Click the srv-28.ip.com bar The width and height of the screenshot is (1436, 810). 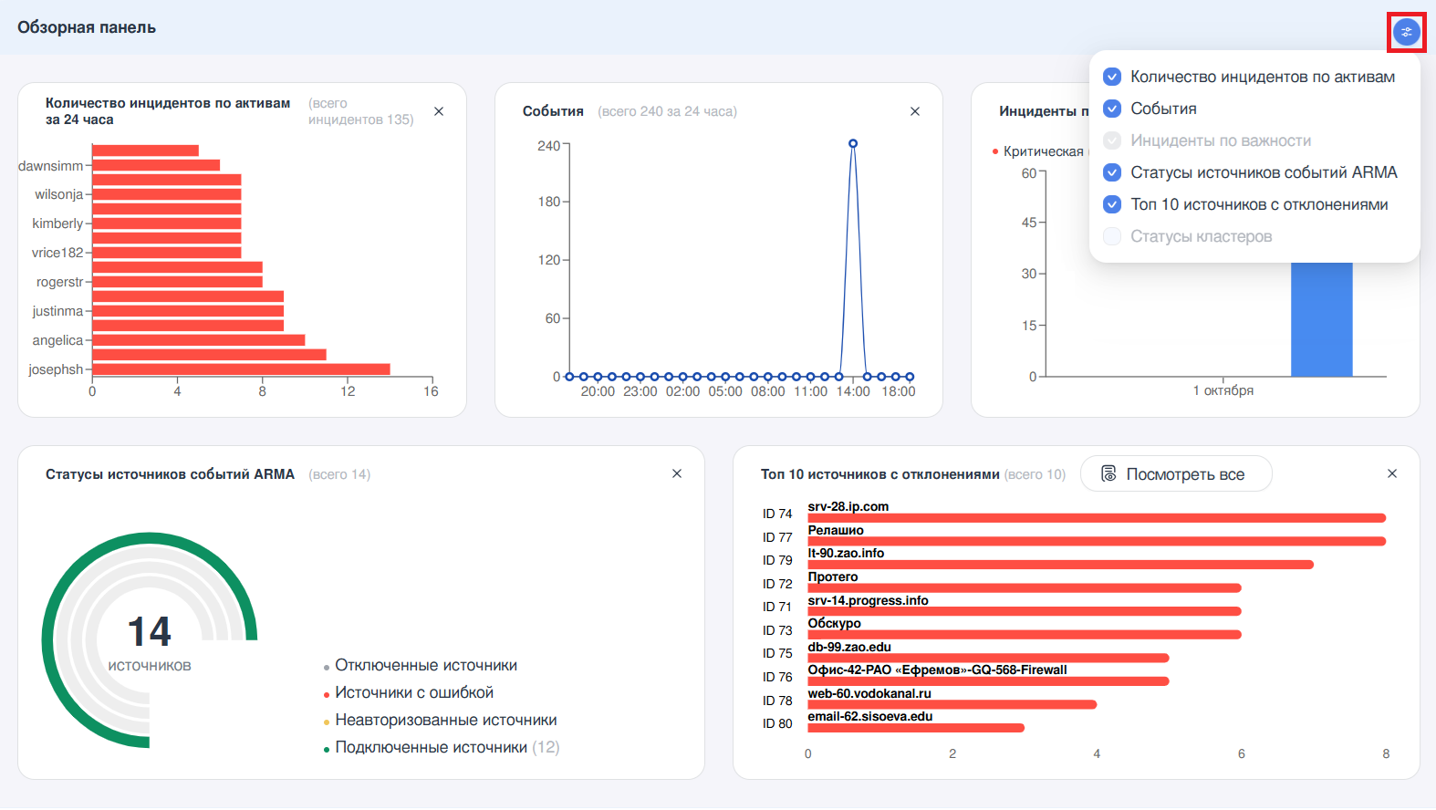click(x=1095, y=518)
